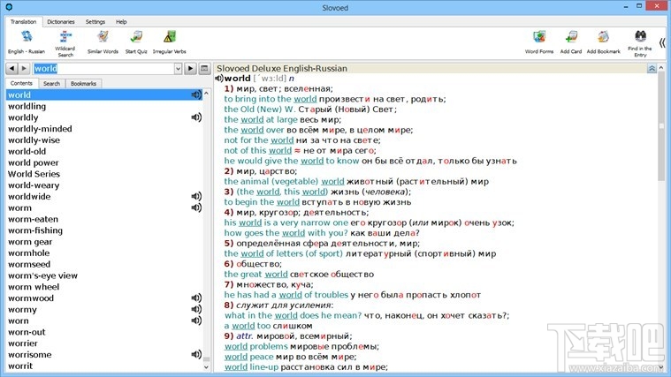The image size is (671, 377).
Task: Collapse the Slovoed Deluxe English-Russian entry header
Action: tap(652, 68)
